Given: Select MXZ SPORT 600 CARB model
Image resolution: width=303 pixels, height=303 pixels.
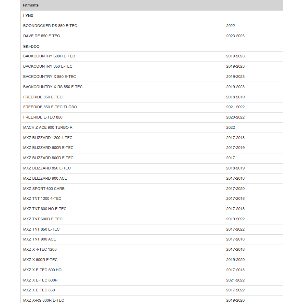Looking at the screenshot, I should [x=44, y=189].
